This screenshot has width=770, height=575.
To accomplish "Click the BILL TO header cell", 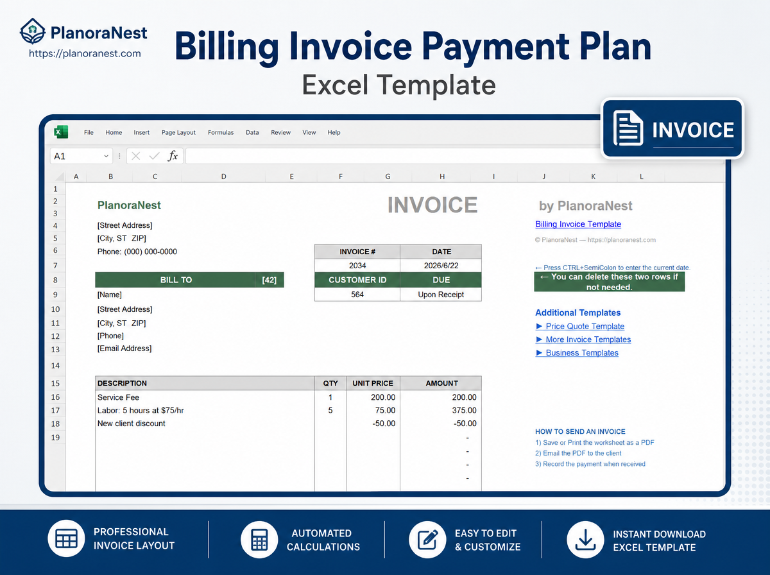I will pyautogui.click(x=176, y=280).
